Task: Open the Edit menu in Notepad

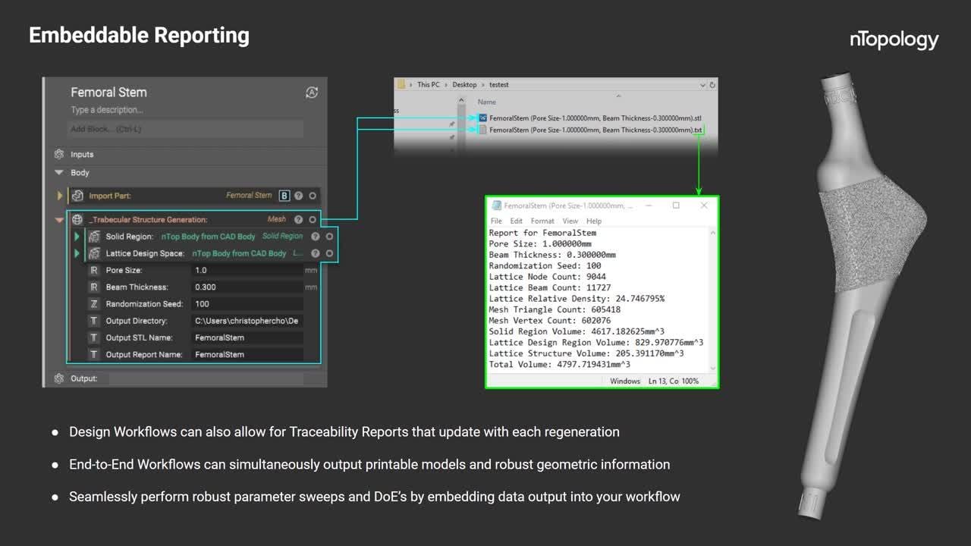Action: pos(516,221)
